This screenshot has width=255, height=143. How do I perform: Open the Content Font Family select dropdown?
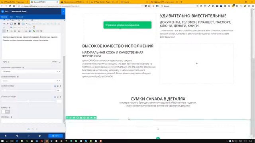(31, 81)
